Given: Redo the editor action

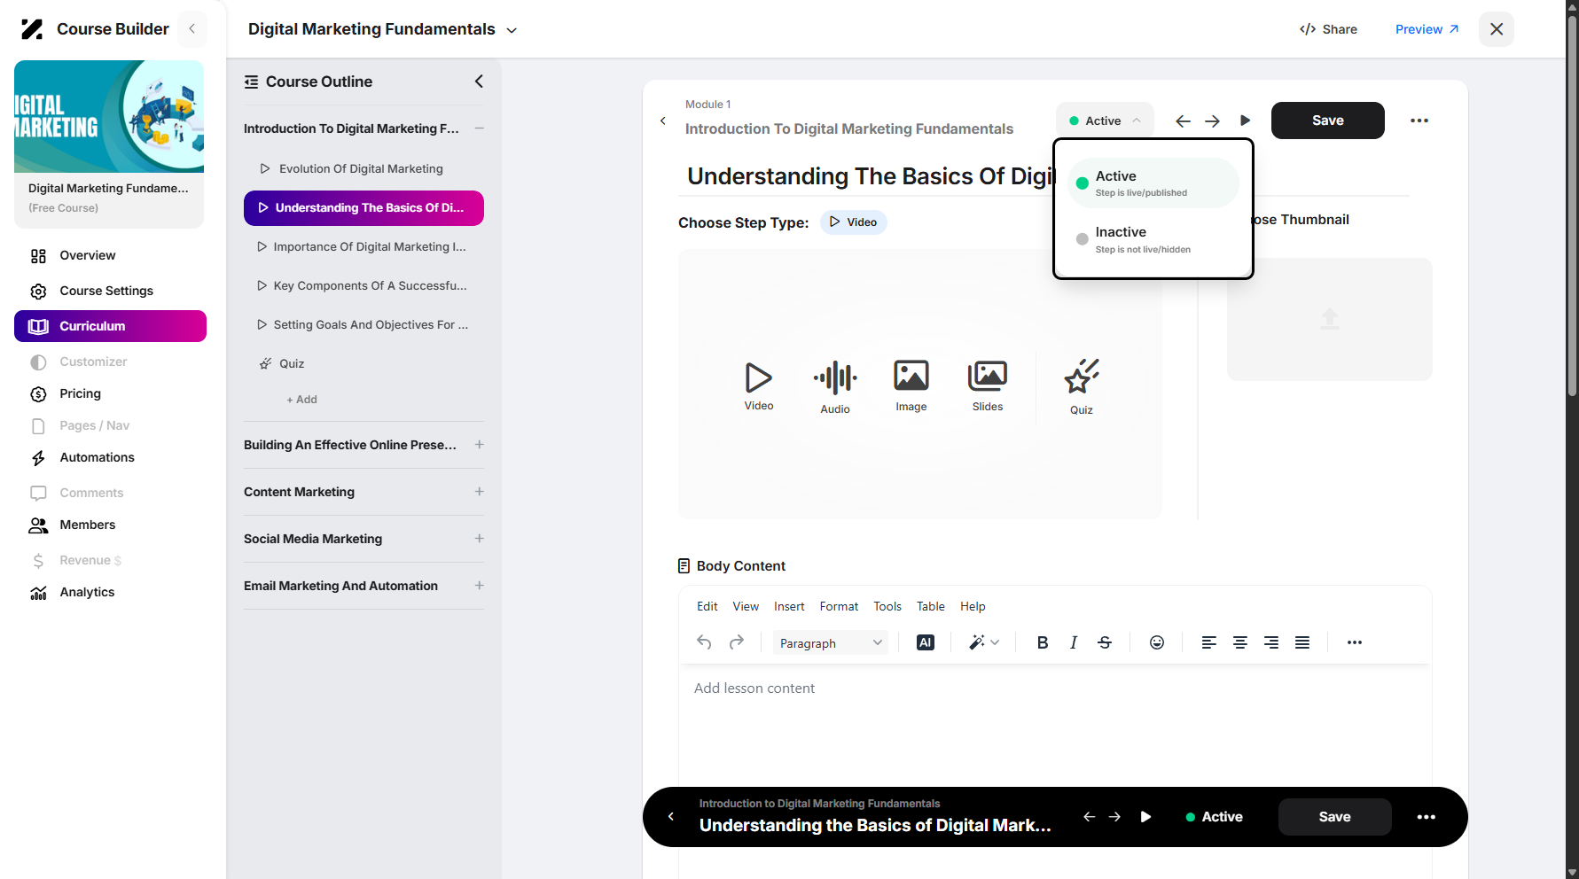Looking at the screenshot, I should click(x=737, y=642).
